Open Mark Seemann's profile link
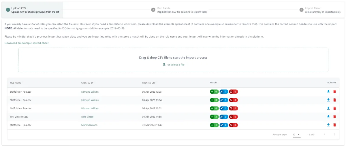The width and height of the screenshot is (346, 146). coord(89,125)
